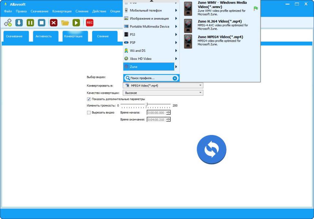314x219 pixels.
Task: Click the paste URL link icon
Action: click(x=8, y=23)
